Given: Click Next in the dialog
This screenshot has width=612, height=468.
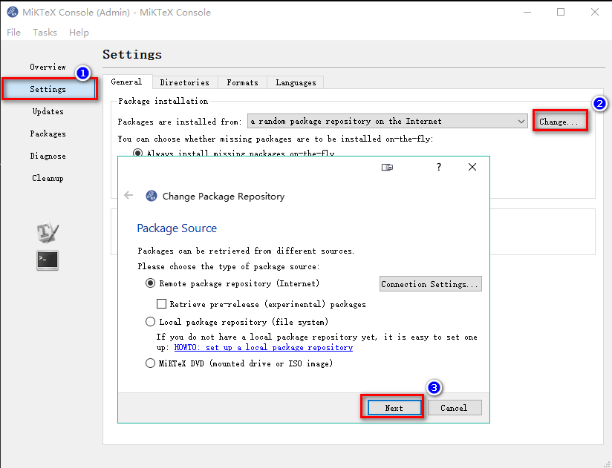Looking at the screenshot, I should [394, 408].
